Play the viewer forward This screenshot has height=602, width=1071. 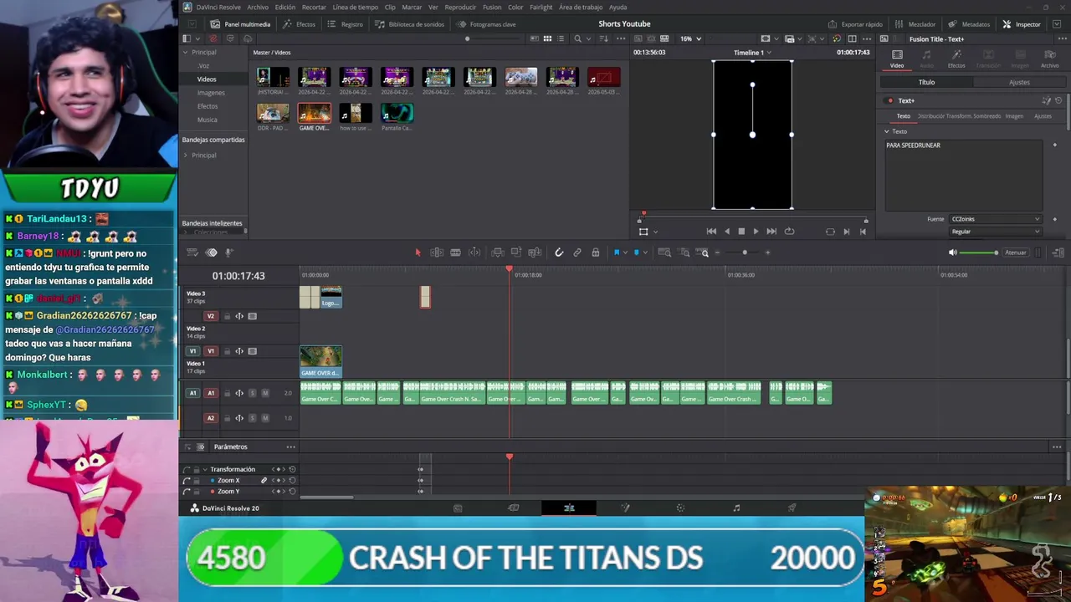(x=756, y=232)
